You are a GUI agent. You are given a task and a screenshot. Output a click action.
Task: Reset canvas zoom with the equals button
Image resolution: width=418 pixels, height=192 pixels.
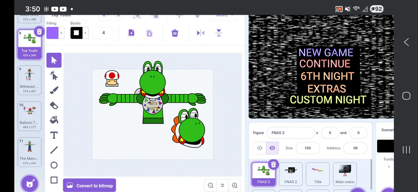(x=222, y=186)
